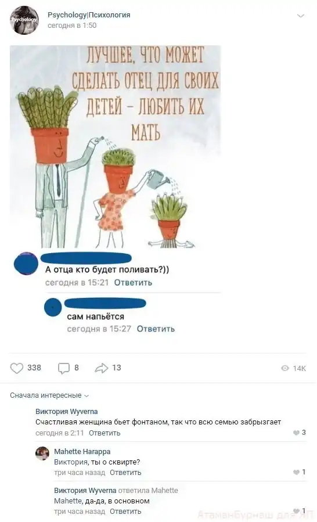The height and width of the screenshot is (522, 317).
Task: Open the Сначала интересные sort dropdown
Action: tap(49, 395)
